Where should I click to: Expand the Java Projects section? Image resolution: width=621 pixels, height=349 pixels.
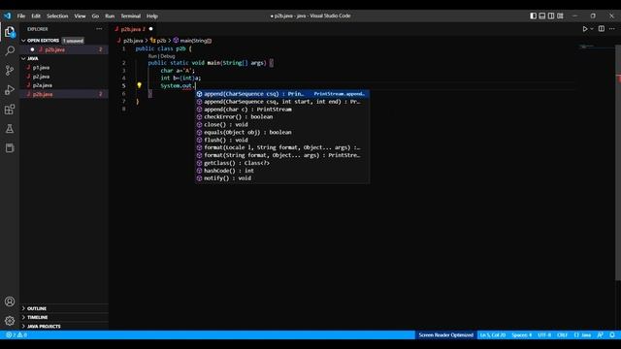point(44,327)
